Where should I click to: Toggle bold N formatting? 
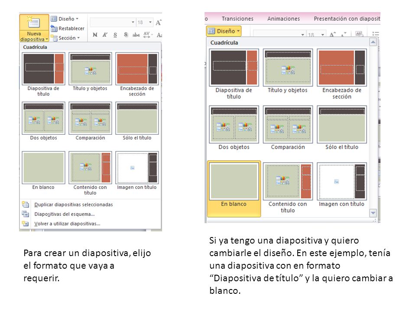pyautogui.click(x=95, y=35)
